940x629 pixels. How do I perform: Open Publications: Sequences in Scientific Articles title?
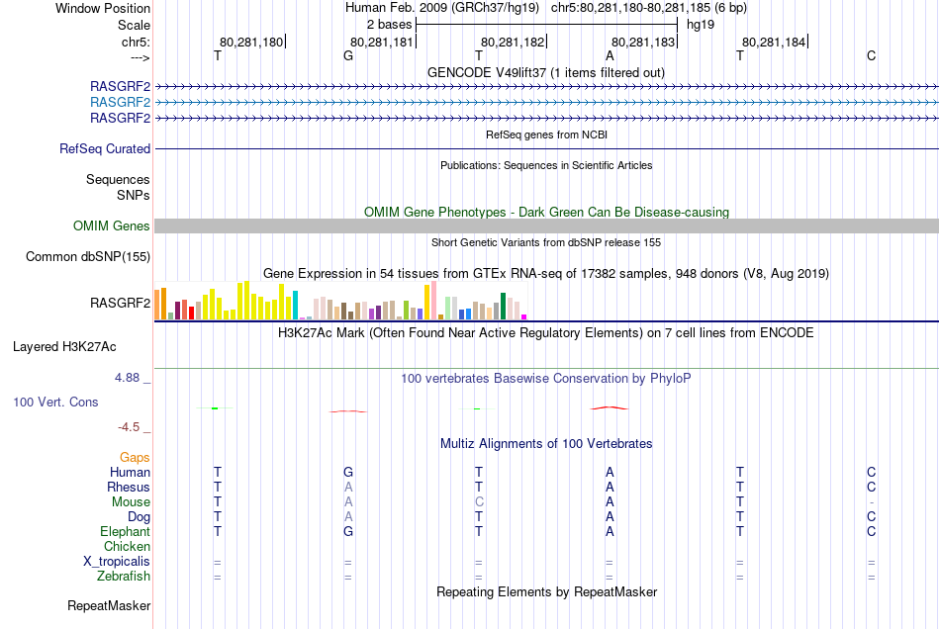pyautogui.click(x=546, y=165)
